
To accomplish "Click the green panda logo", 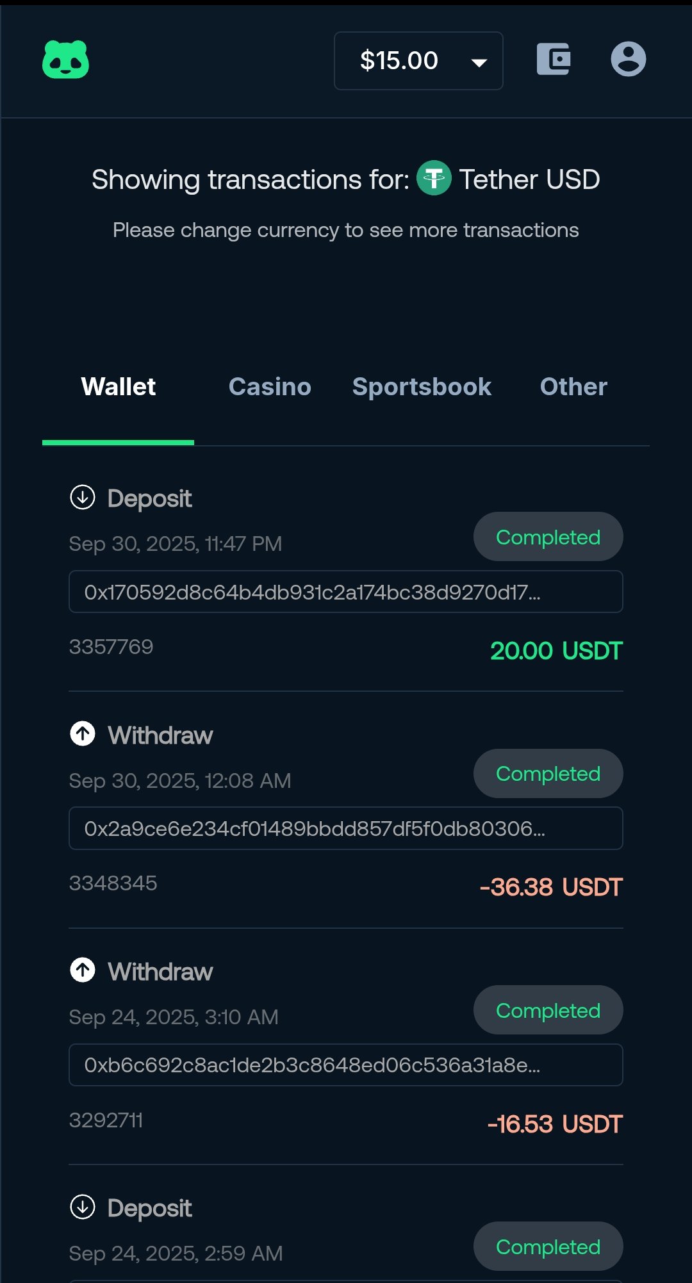I will point(65,60).
